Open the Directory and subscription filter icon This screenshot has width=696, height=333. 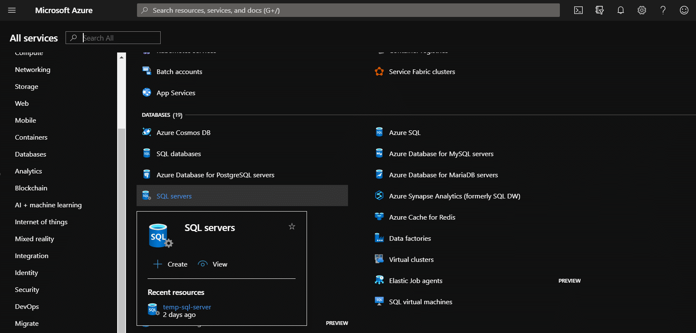pos(600,10)
